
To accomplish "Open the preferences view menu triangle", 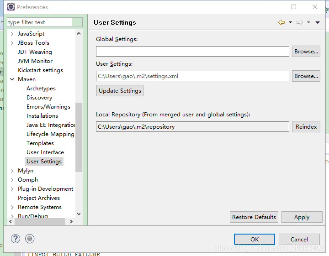I will point(318,22).
